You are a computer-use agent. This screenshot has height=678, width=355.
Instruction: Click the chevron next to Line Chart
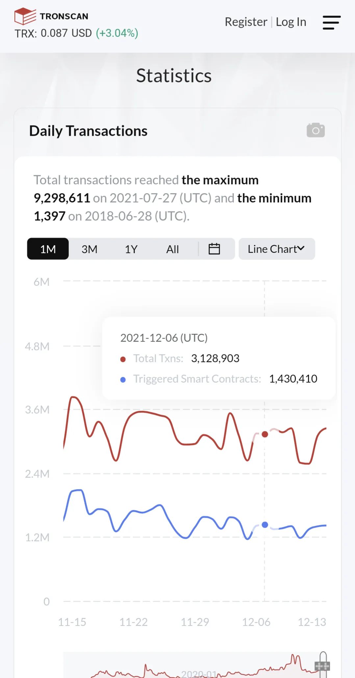pos(301,249)
